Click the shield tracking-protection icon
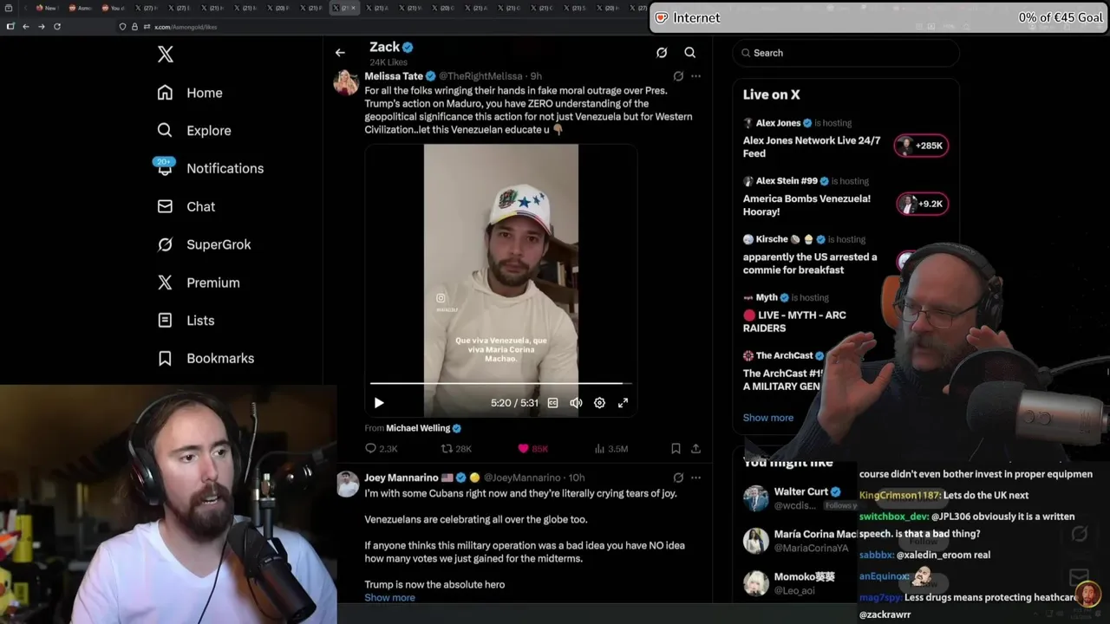The height and width of the screenshot is (624, 1110). coord(122,27)
